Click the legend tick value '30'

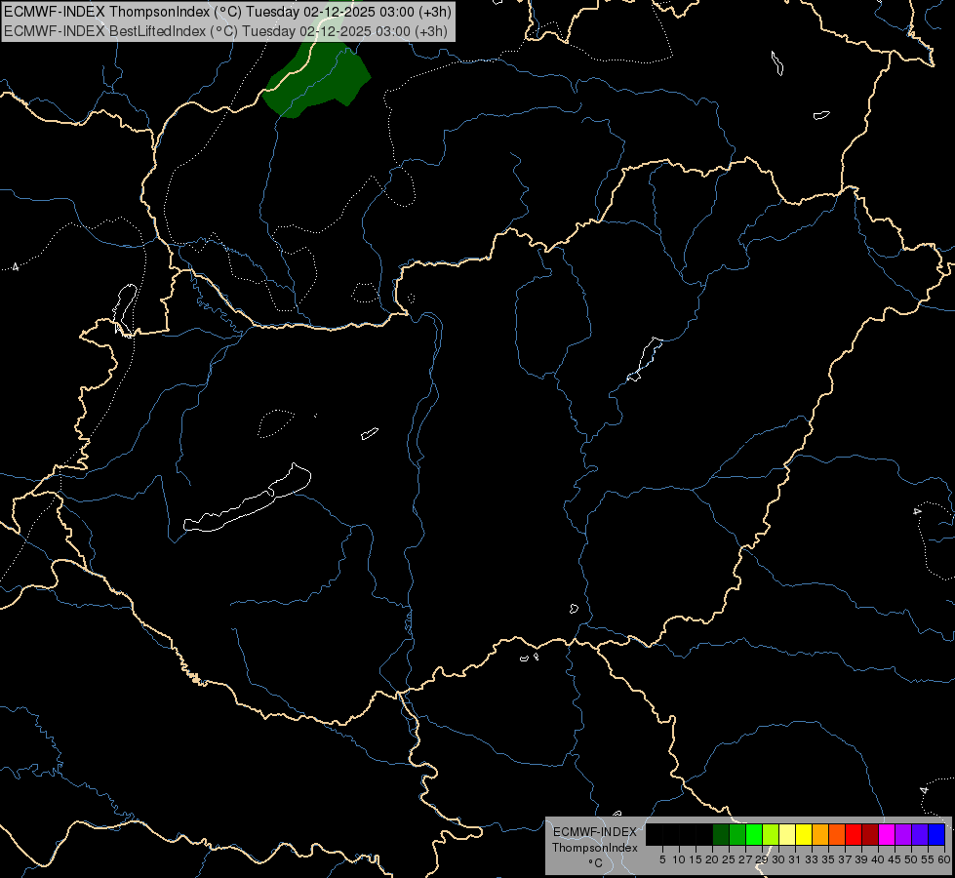(778, 859)
